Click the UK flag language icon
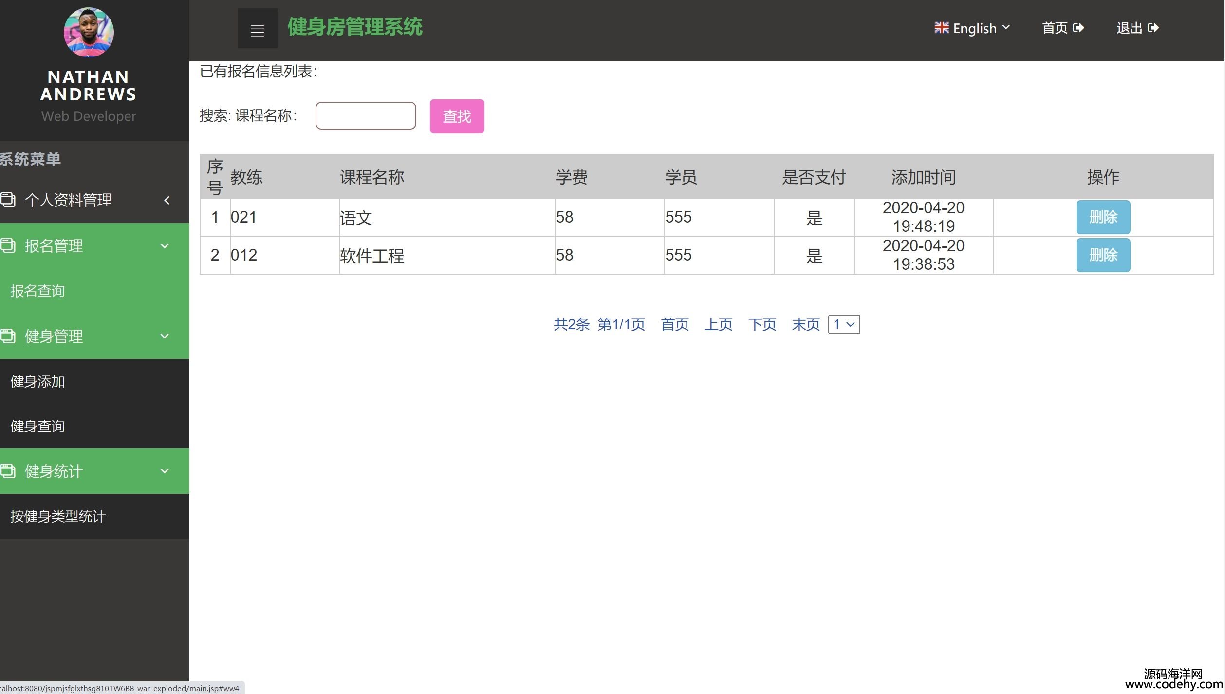This screenshot has height=694, width=1225. tap(941, 28)
